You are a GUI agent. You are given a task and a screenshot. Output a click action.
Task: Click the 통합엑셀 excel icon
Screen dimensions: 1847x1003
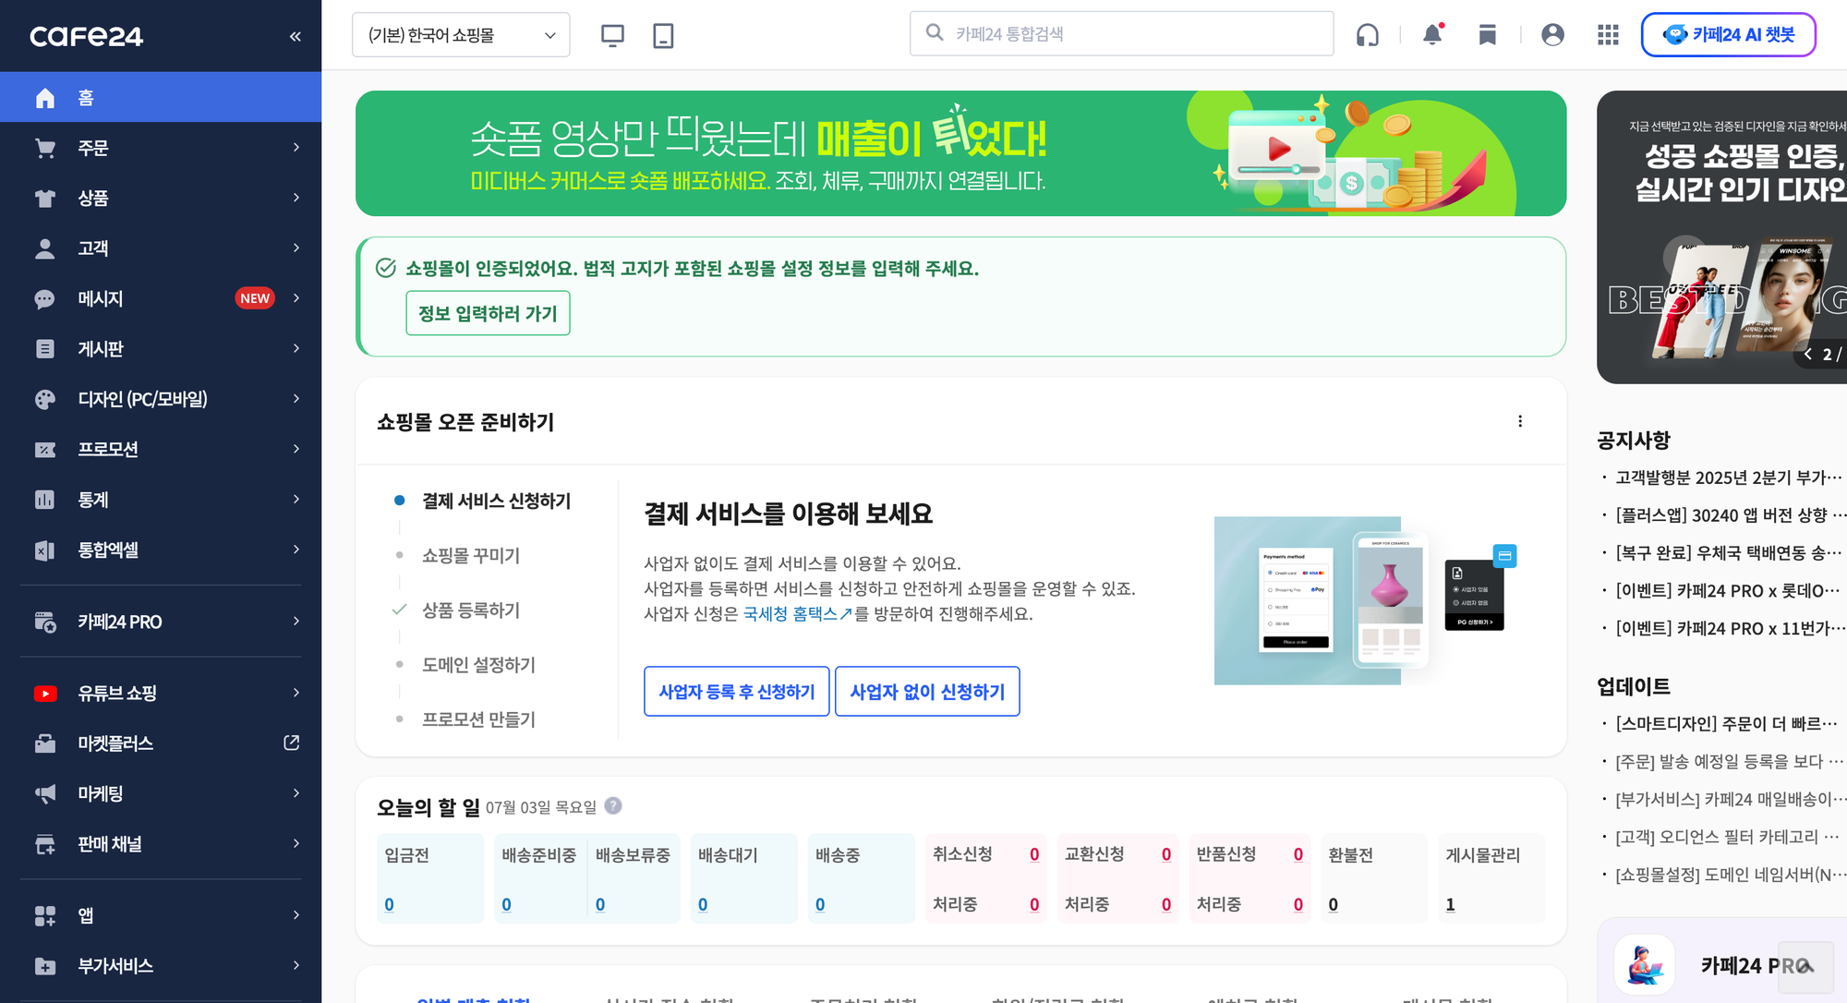tap(45, 550)
